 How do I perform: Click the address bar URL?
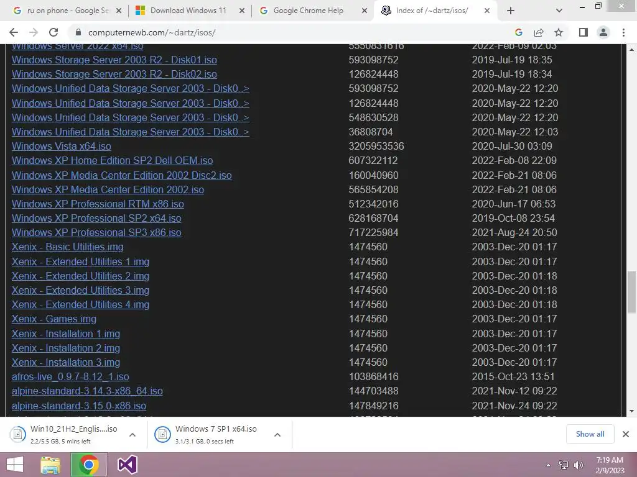point(152,32)
